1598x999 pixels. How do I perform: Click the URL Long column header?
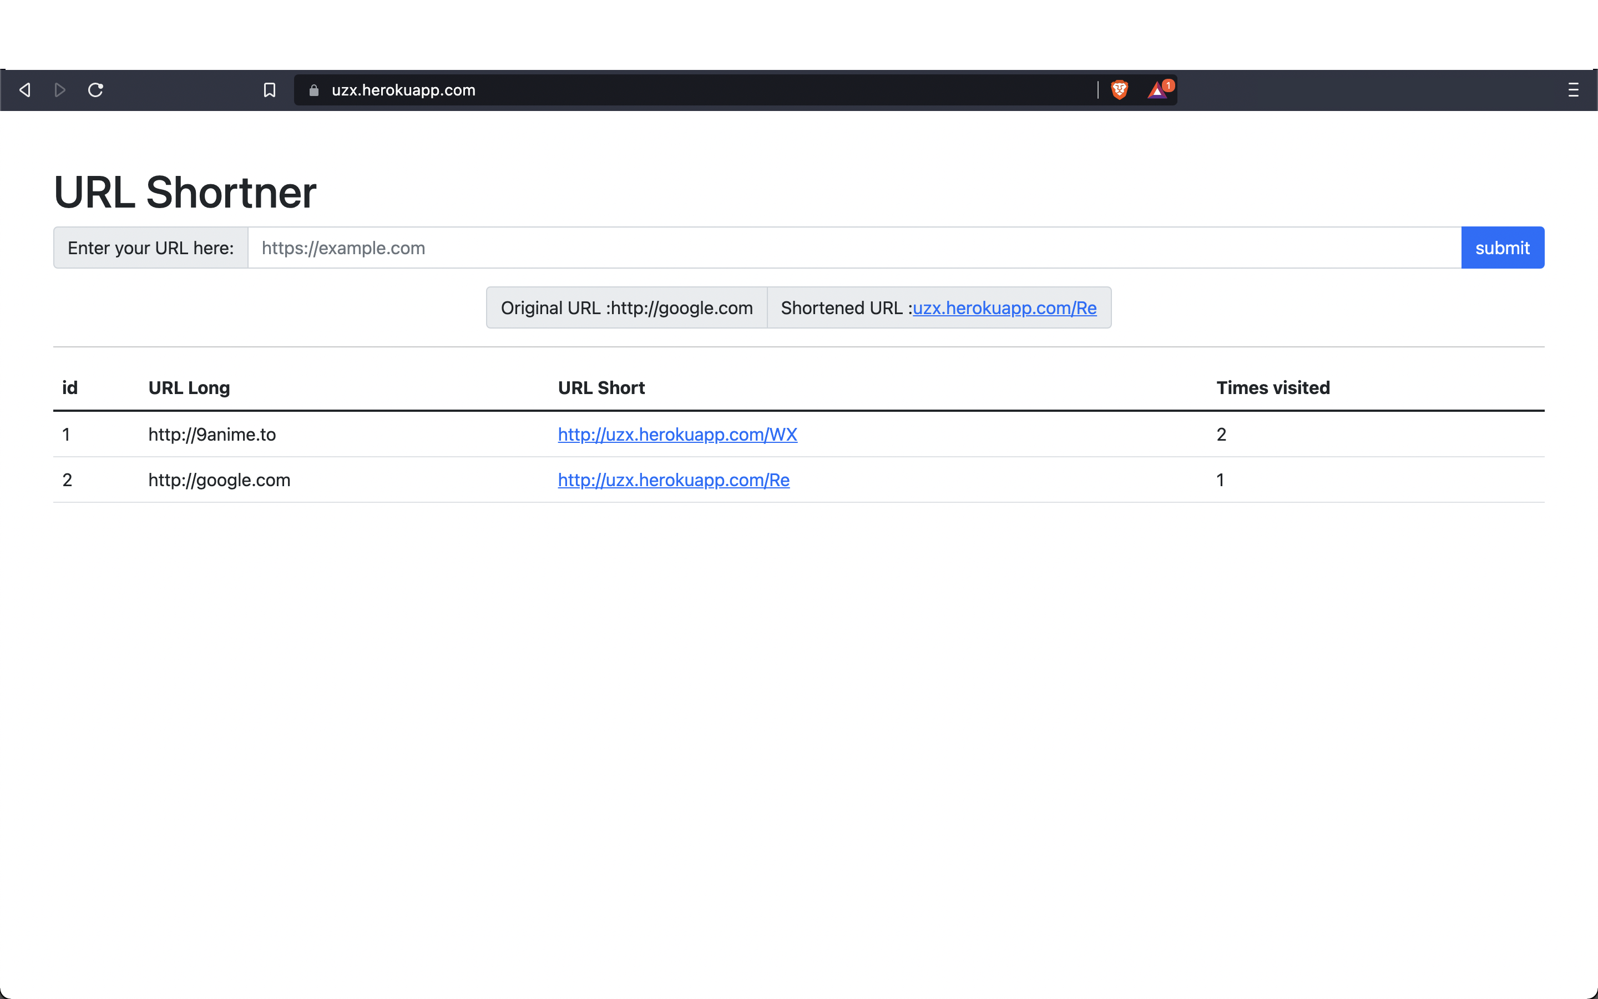pos(189,388)
